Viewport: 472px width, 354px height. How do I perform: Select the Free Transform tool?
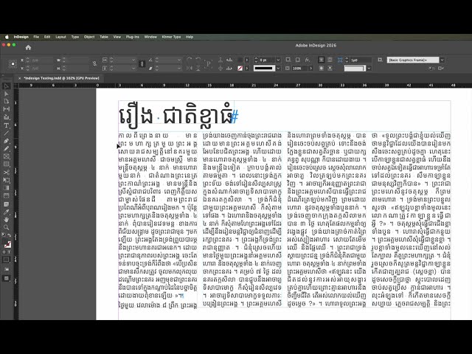(x=7, y=180)
